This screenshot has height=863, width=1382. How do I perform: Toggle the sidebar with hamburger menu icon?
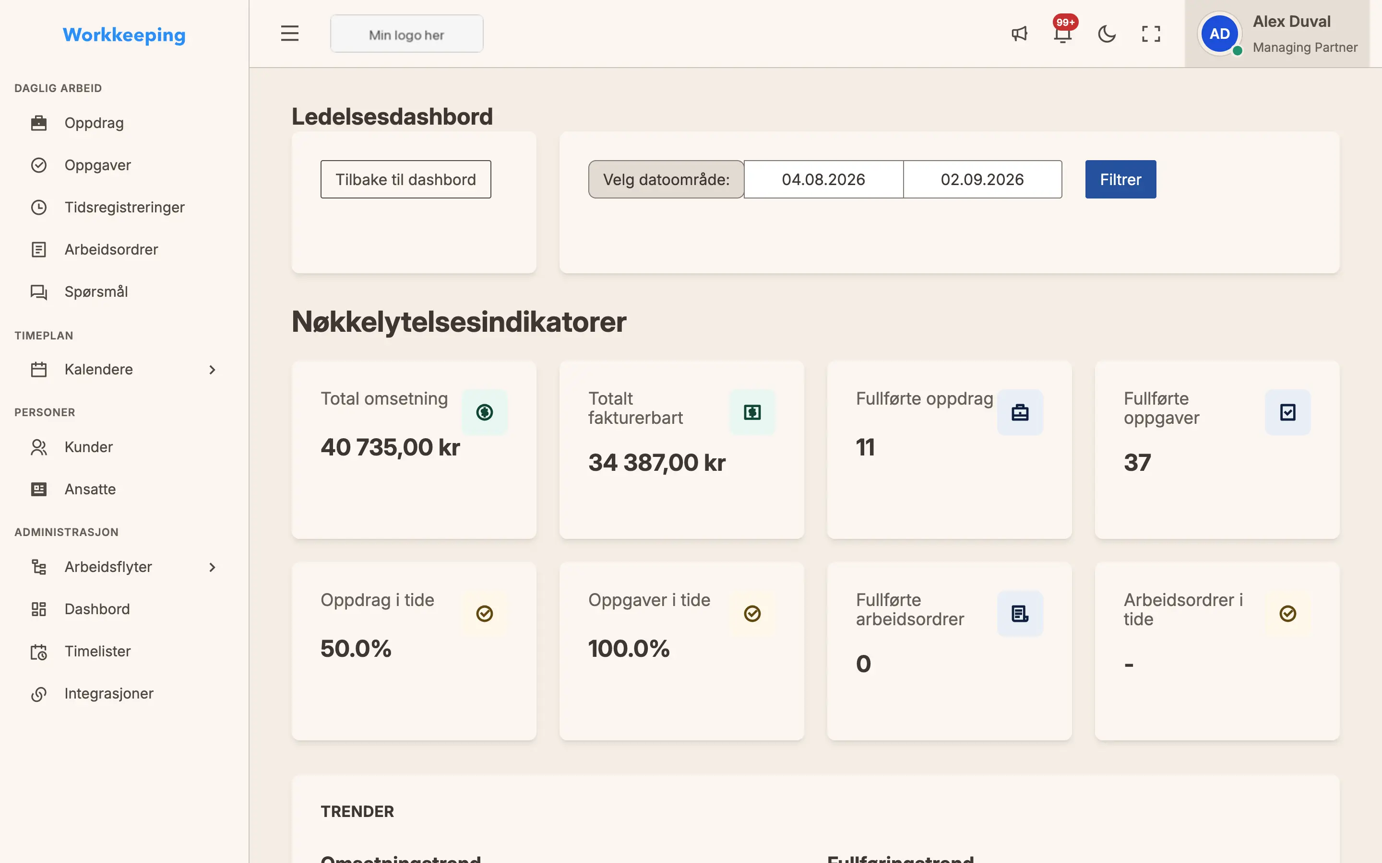(289, 34)
